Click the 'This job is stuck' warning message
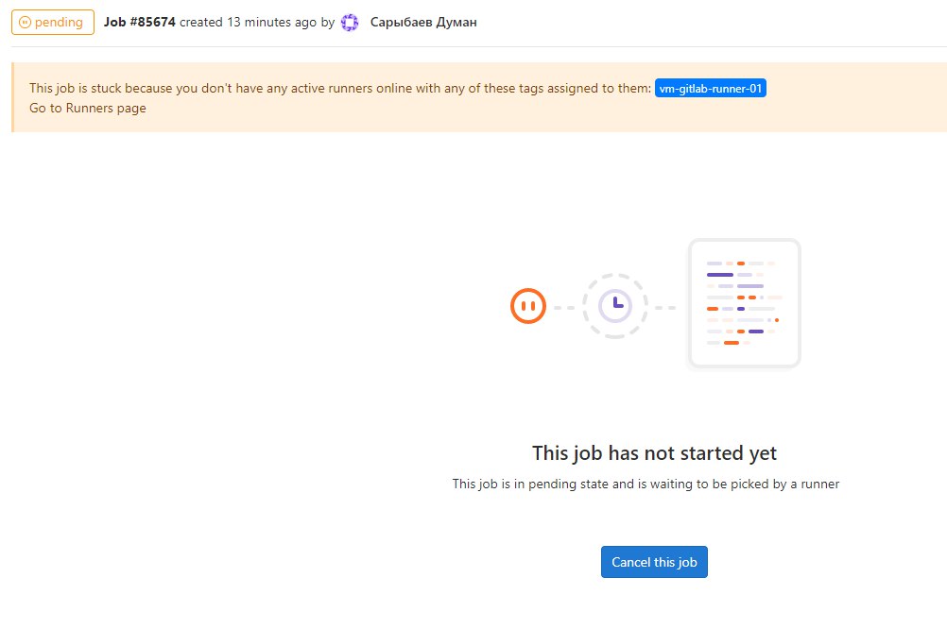947x629 pixels. pyautogui.click(x=340, y=88)
